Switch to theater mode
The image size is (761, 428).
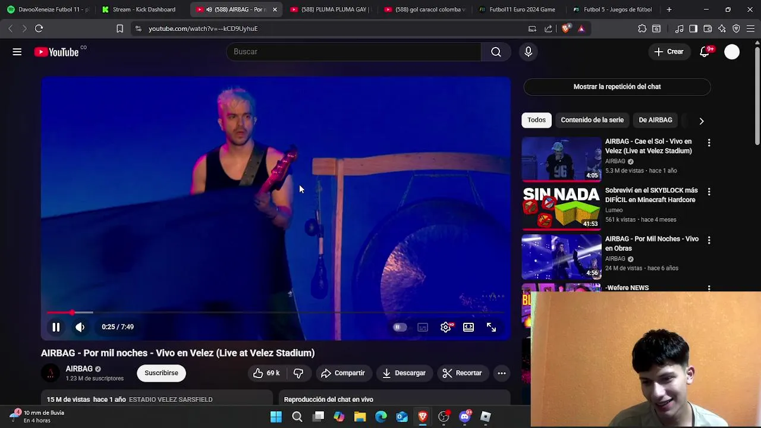[468, 327]
